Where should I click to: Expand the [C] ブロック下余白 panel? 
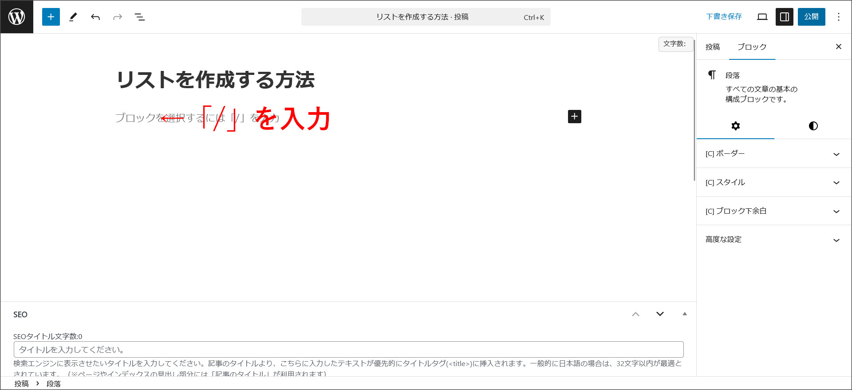[774, 211]
